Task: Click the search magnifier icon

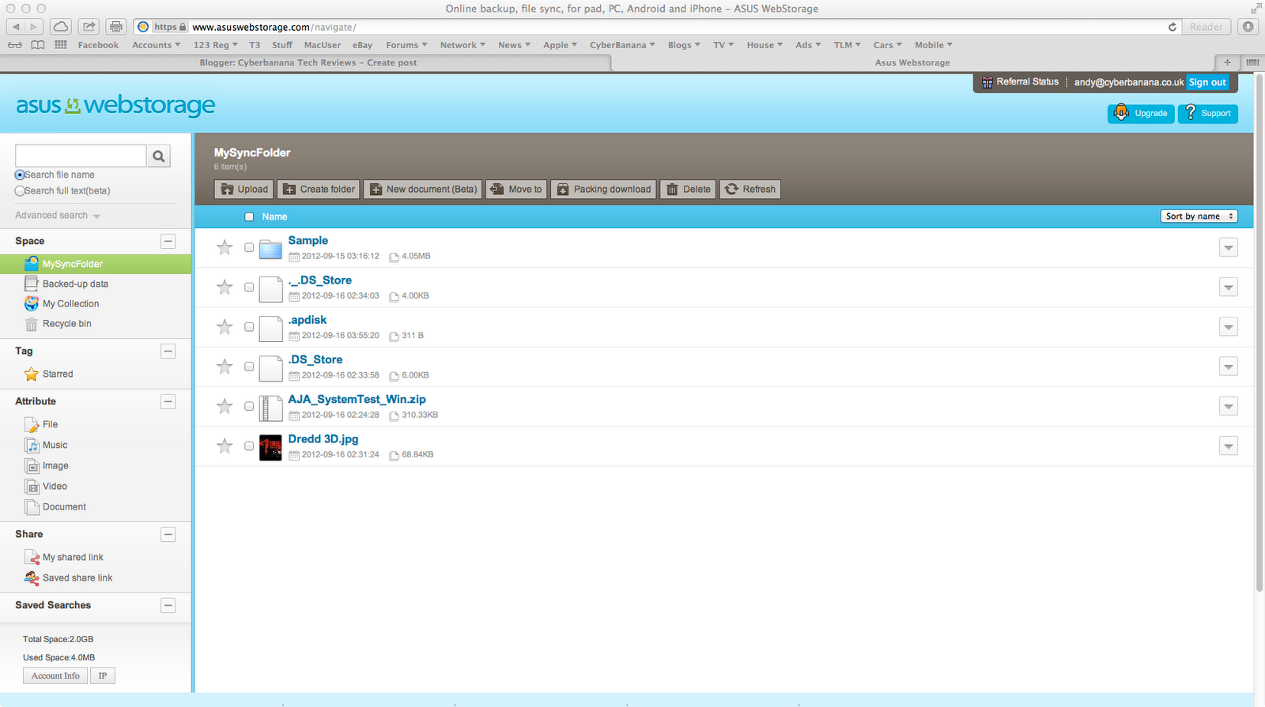Action: [x=159, y=156]
